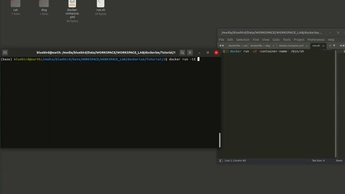The width and height of the screenshot is (345, 194).
Task: Switch to the dockerfile — dog tab
Action: 260,46
